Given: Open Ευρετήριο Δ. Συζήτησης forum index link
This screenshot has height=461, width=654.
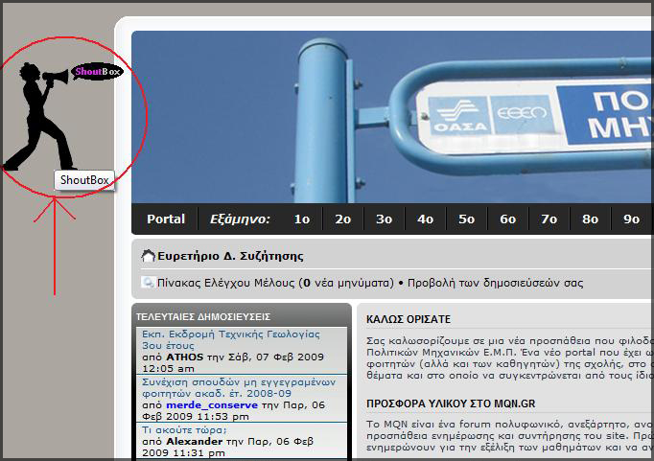Looking at the screenshot, I should coord(230,256).
